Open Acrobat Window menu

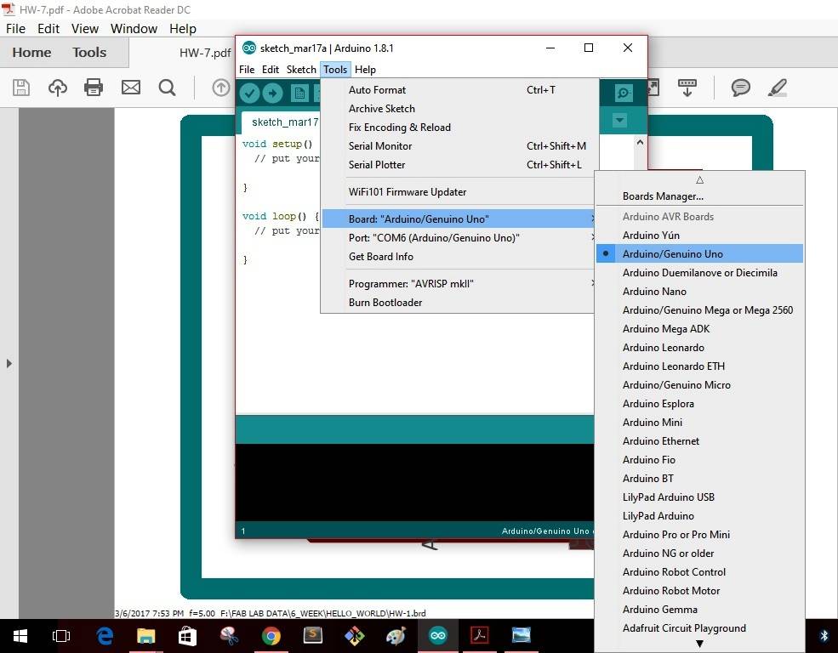point(134,29)
